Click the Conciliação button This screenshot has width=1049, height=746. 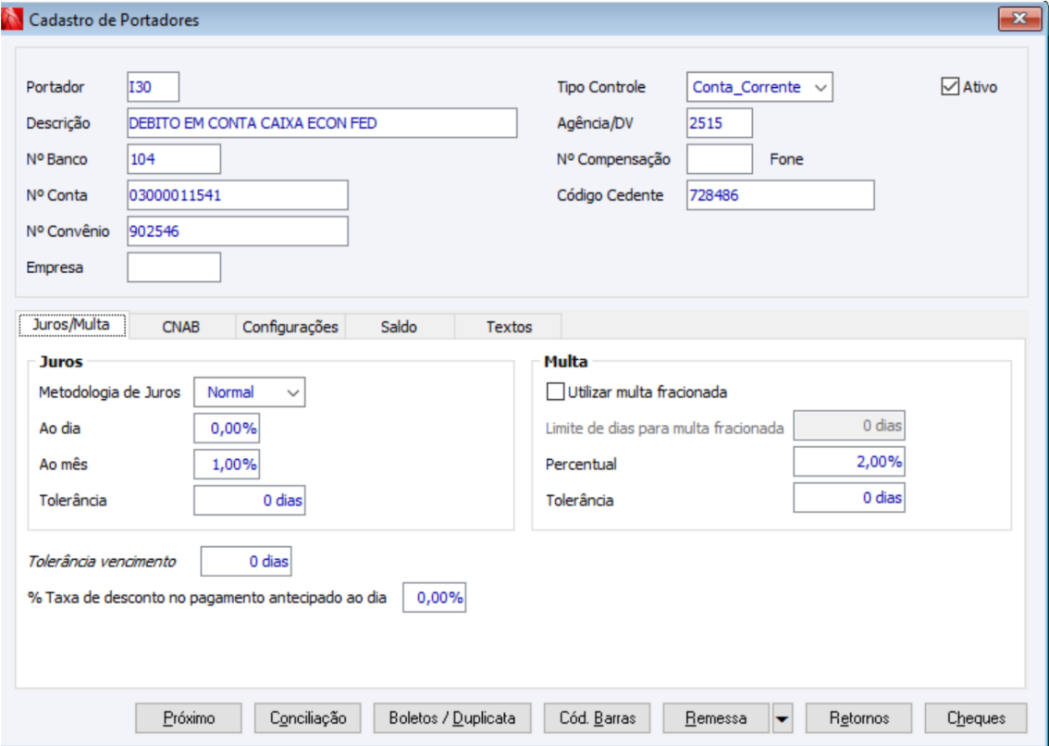pyautogui.click(x=308, y=717)
